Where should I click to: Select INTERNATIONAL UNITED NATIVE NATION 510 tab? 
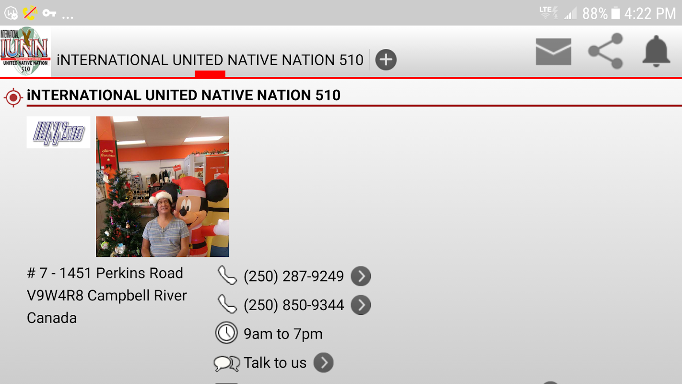tap(210, 60)
